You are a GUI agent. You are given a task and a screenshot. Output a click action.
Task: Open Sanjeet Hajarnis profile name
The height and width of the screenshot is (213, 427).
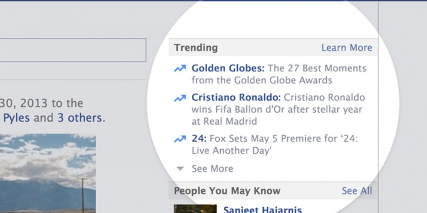pos(263,209)
